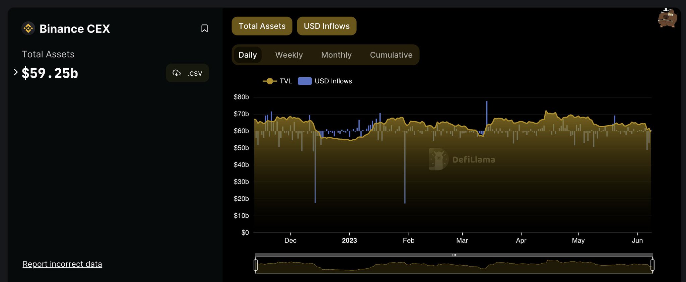Click the $0 y-axis label
Screen dimensions: 686x282
(x=245, y=233)
